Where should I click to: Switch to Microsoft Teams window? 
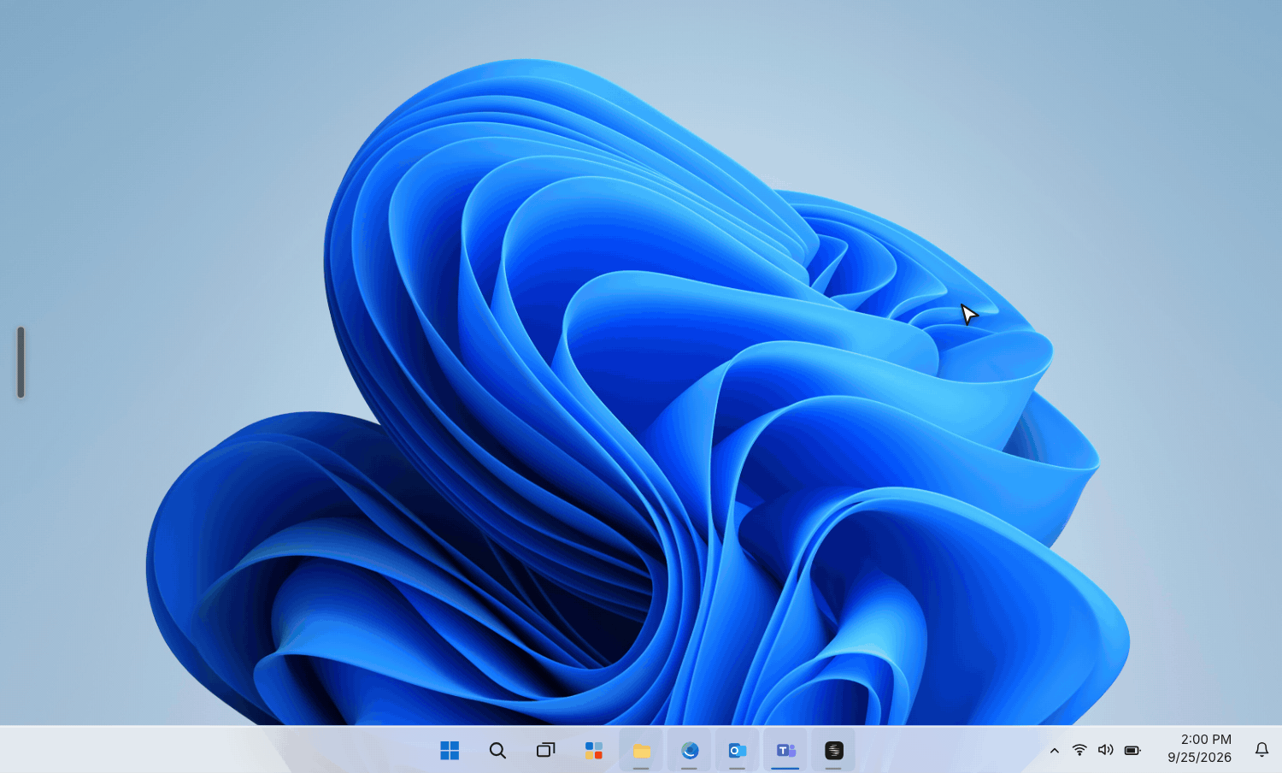pos(785,750)
